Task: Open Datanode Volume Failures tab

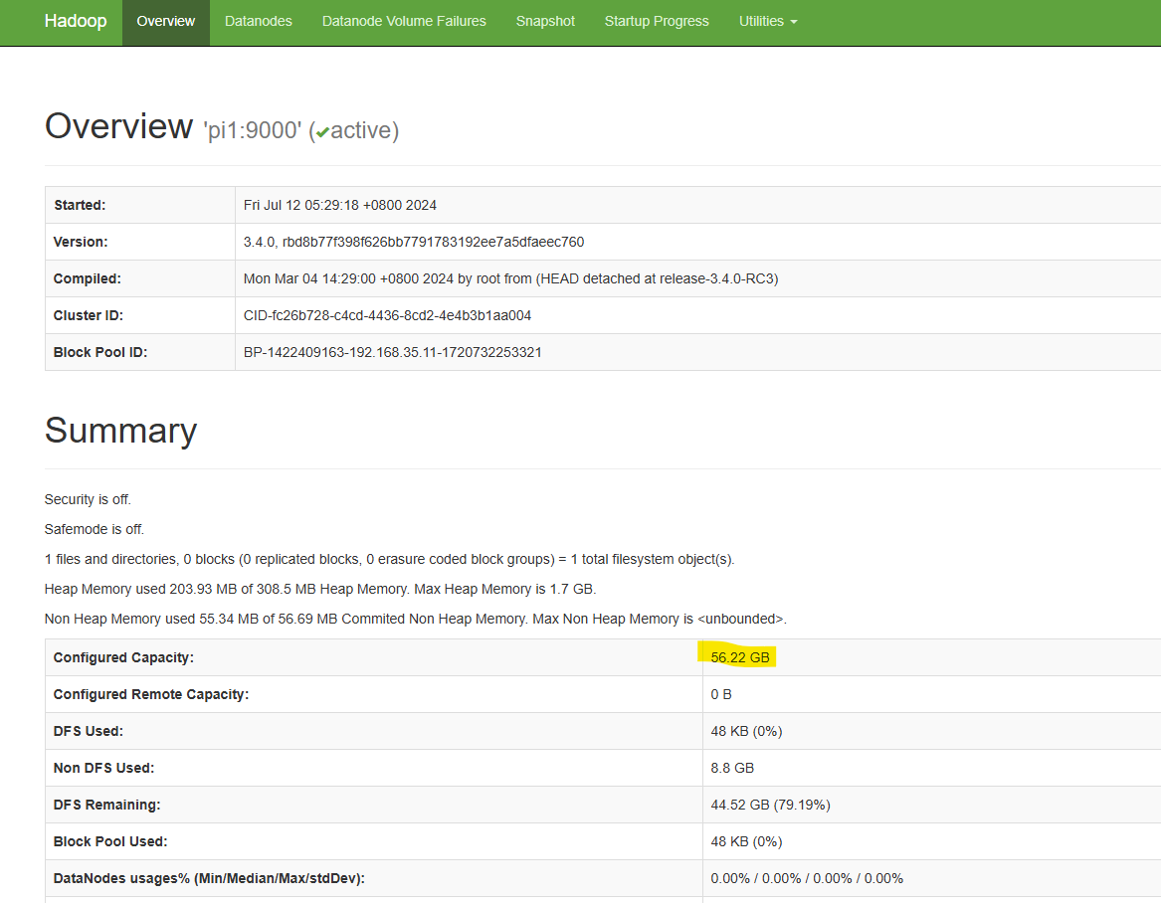Action: (404, 22)
